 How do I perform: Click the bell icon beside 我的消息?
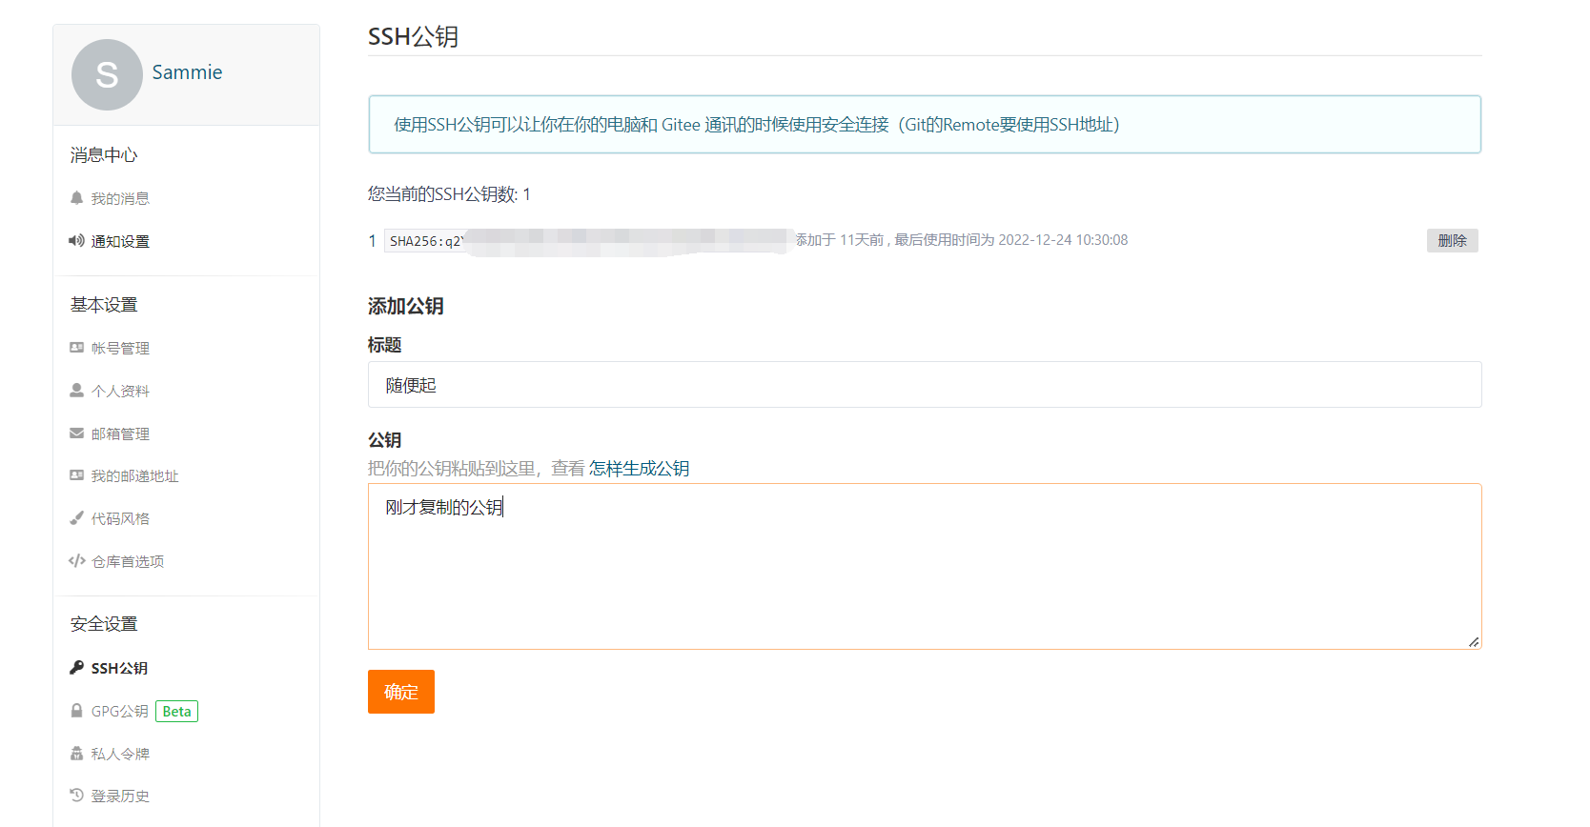coord(76,198)
